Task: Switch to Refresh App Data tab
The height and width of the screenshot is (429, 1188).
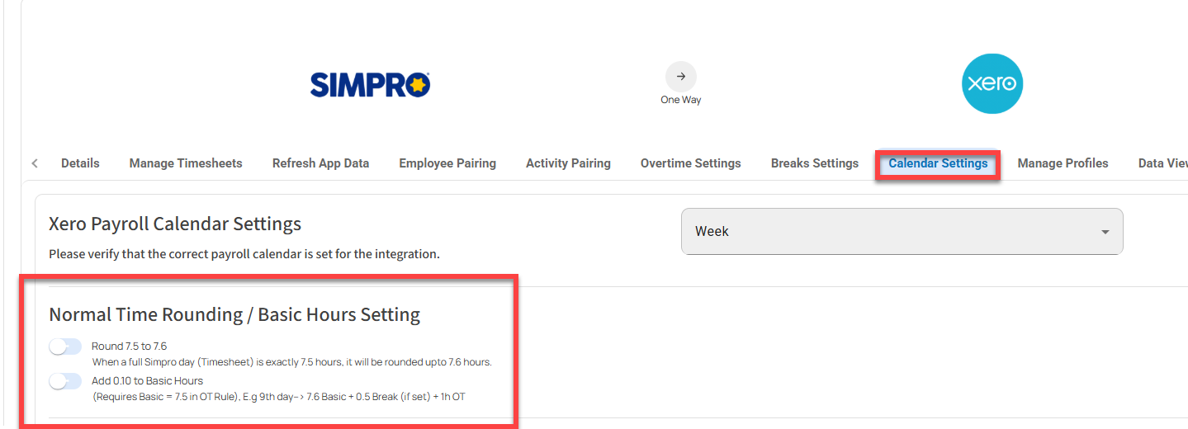Action: [x=320, y=163]
